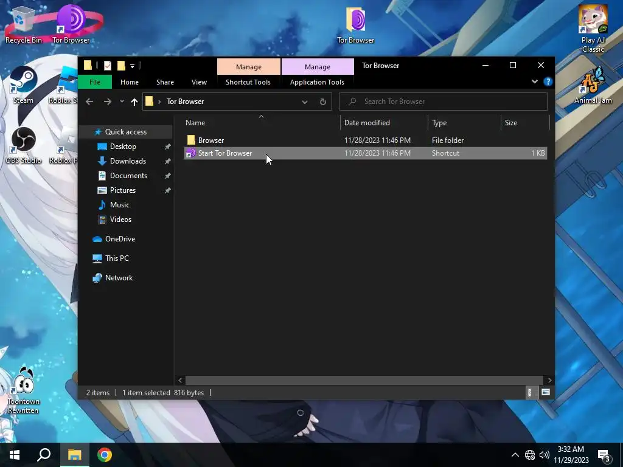Open Downloads in the navigation pane
The image size is (623, 467).
point(128,161)
